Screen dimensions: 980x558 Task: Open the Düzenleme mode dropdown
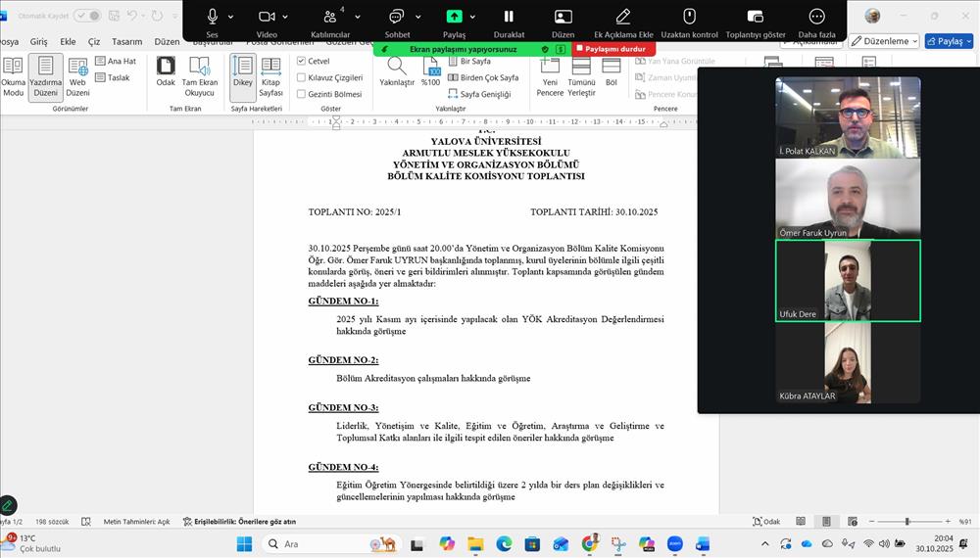click(x=883, y=41)
